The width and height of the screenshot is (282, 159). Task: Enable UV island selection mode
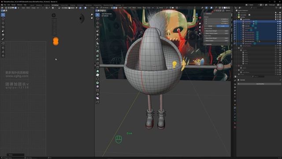tap(15, 8)
